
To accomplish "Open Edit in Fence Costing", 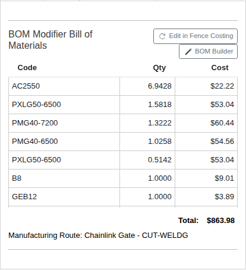I will tap(195, 36).
